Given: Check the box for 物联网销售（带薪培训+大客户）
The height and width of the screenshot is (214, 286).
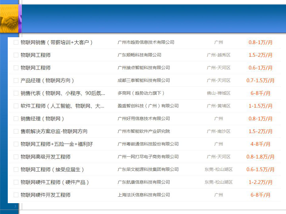Looking at the screenshot, I should [16, 42].
